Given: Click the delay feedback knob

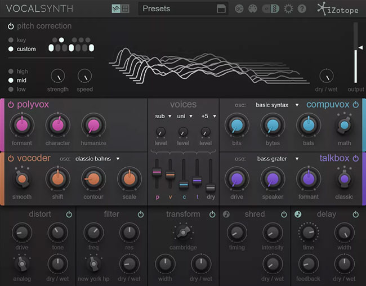Looking at the screenshot, I should click(x=309, y=264).
